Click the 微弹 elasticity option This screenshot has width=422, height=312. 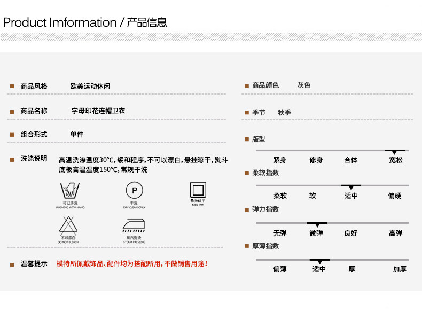point(316,233)
